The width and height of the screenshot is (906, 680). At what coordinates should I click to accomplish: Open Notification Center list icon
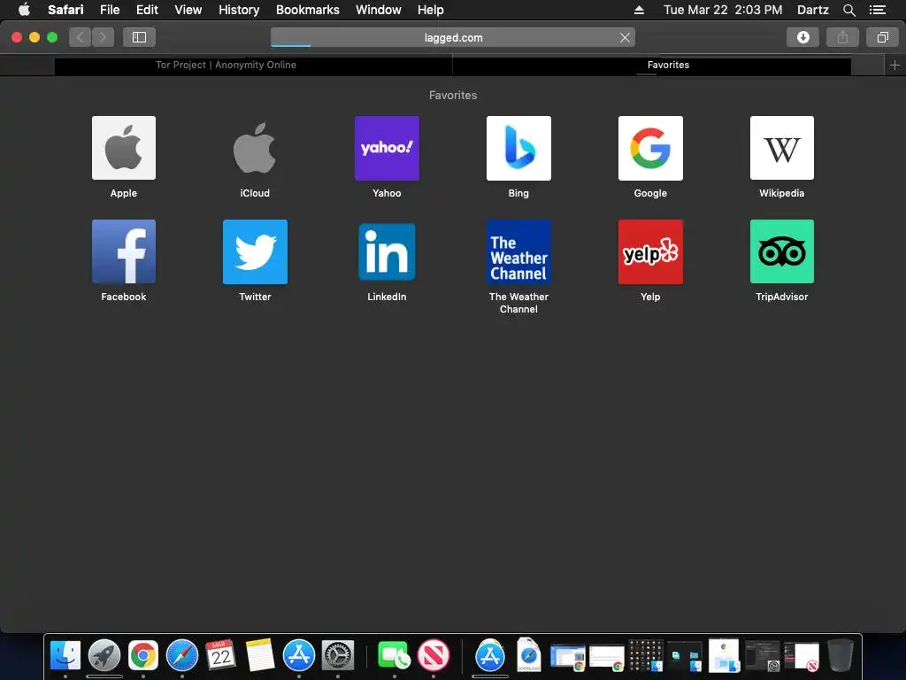[x=877, y=10]
